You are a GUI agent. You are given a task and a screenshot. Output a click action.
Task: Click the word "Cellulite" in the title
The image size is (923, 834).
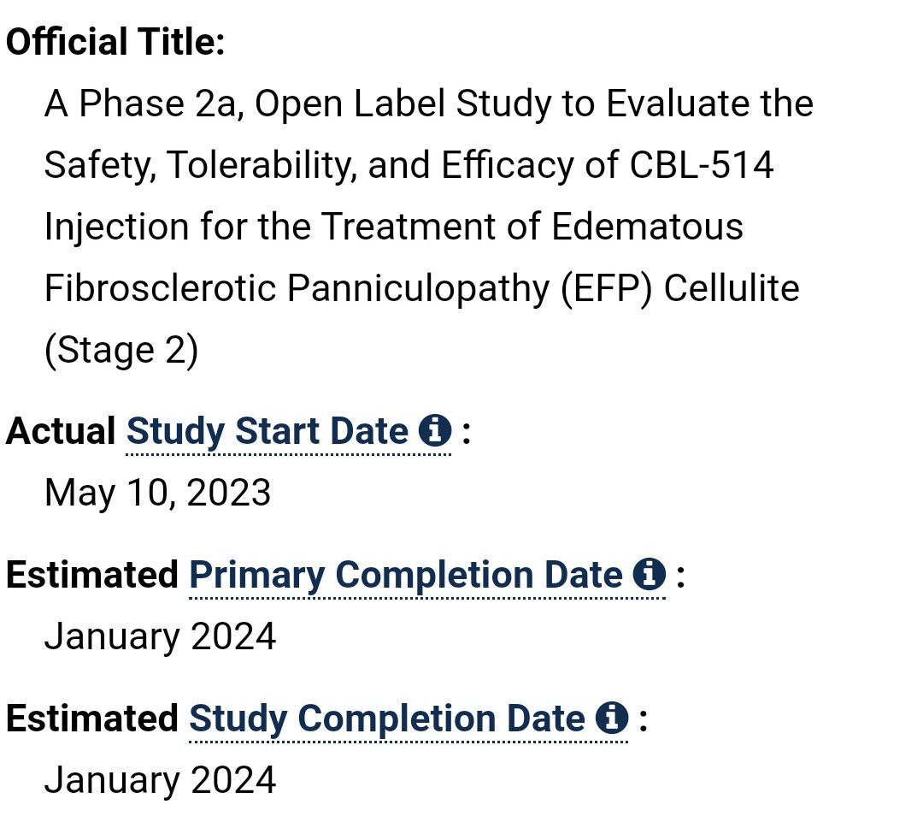point(732,288)
